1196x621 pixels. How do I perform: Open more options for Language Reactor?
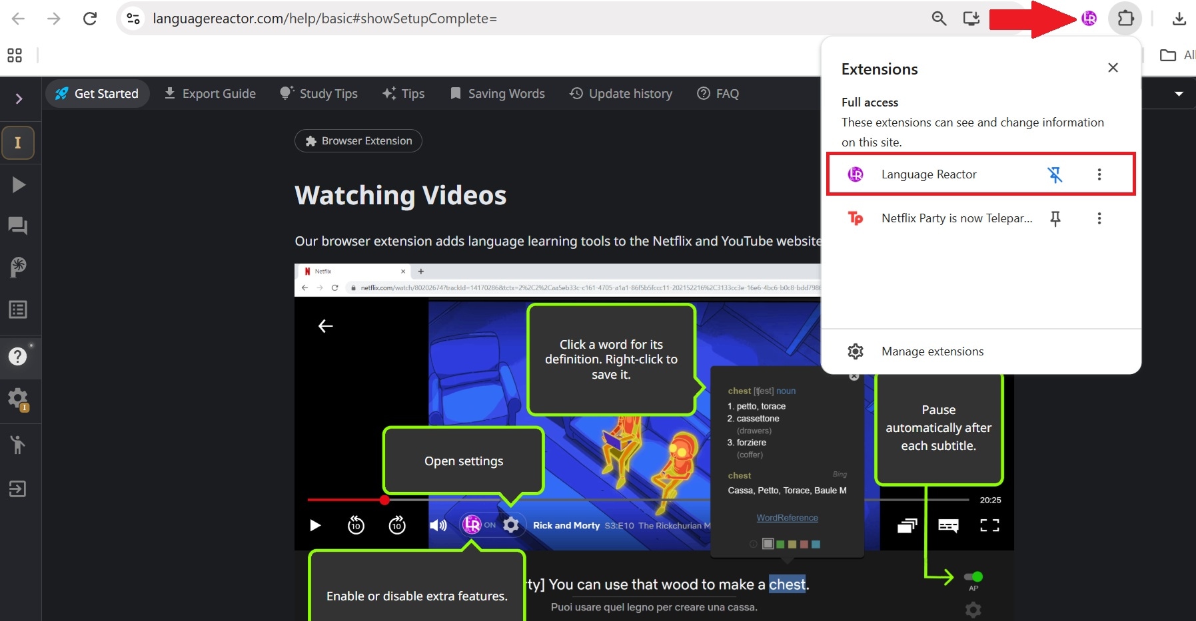pyautogui.click(x=1099, y=174)
